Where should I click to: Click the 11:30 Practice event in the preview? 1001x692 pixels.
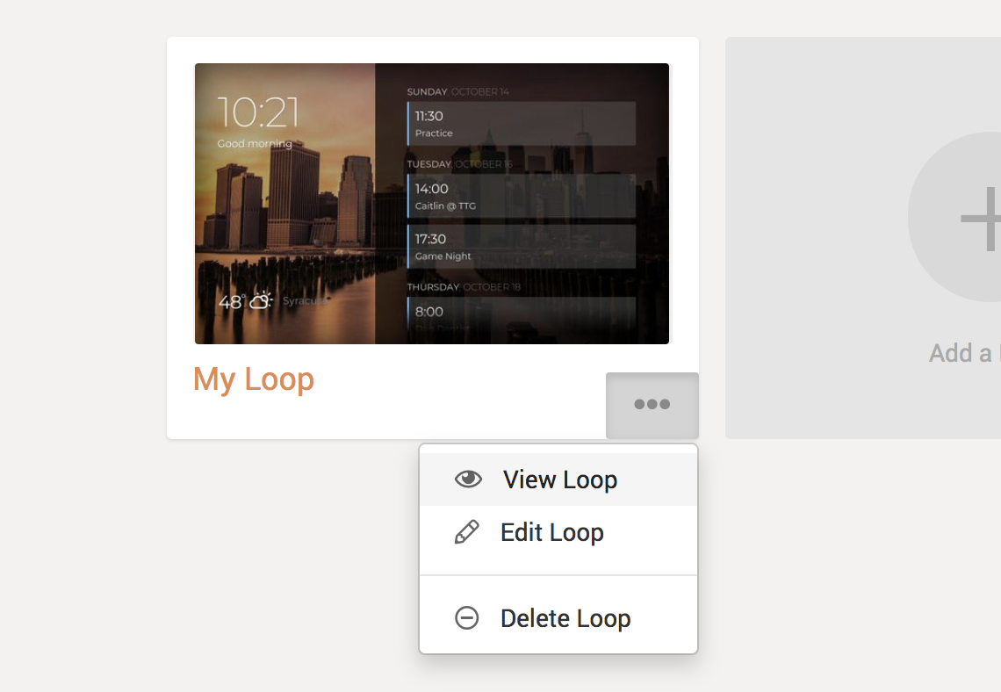tap(522, 124)
